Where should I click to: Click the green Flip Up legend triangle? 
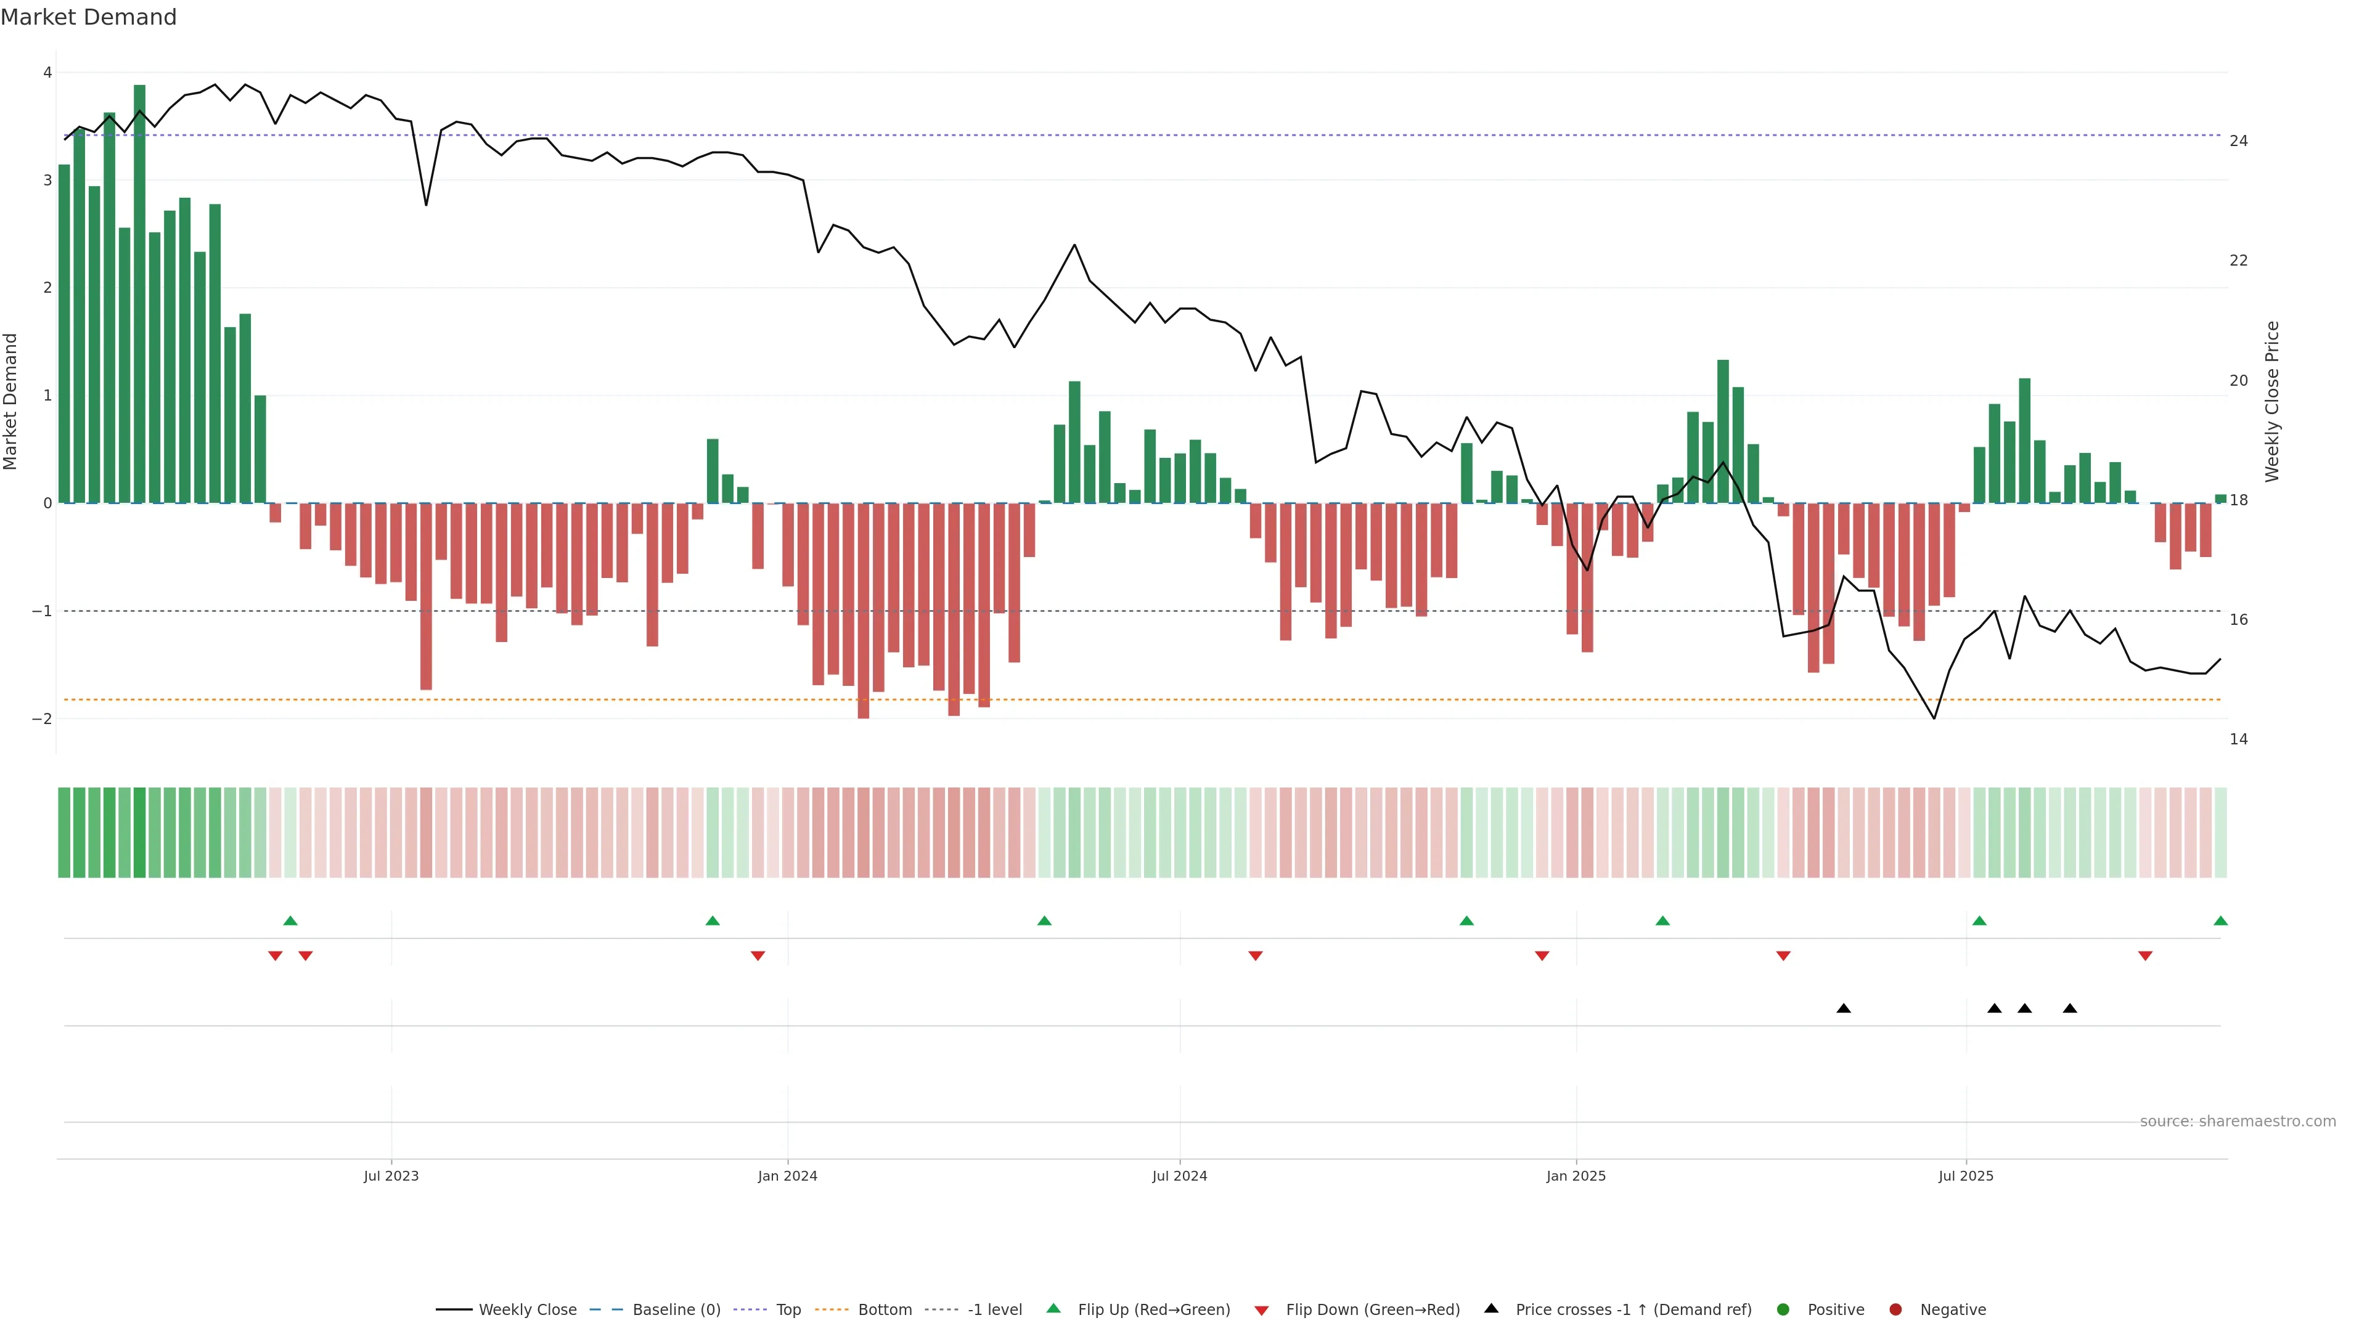click(1053, 1308)
